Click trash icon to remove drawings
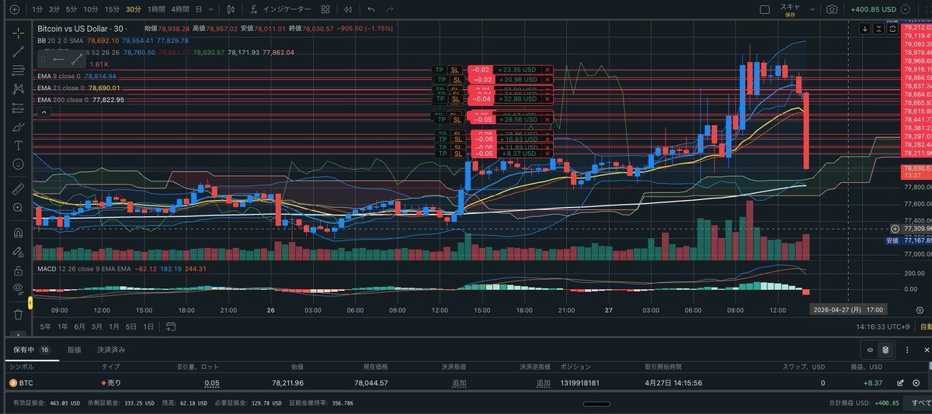 (18, 314)
